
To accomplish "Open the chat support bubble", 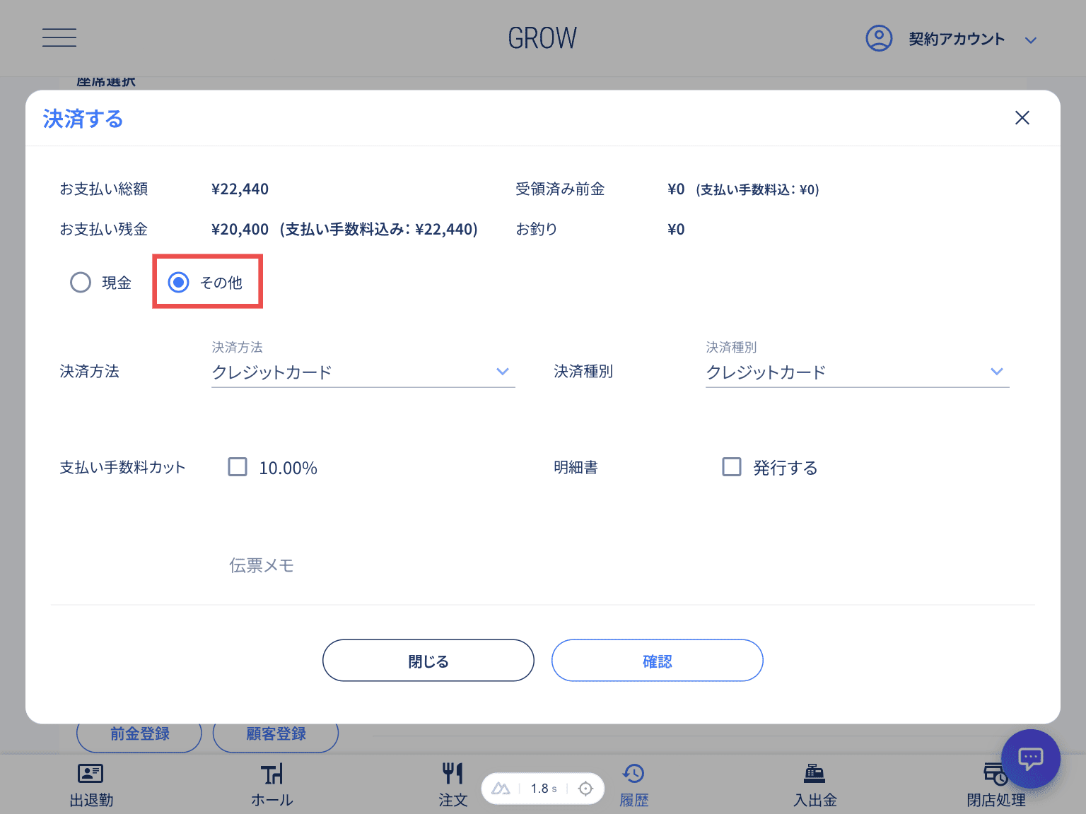I will 1030,759.
